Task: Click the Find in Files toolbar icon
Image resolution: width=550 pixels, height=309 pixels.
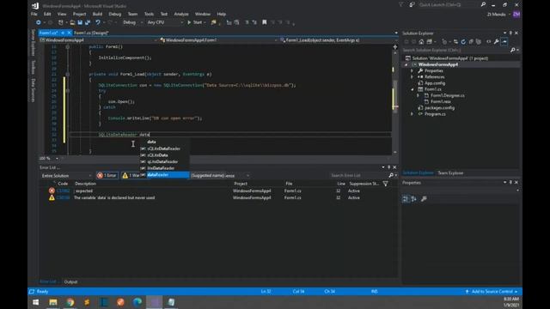Action: tap(213, 22)
